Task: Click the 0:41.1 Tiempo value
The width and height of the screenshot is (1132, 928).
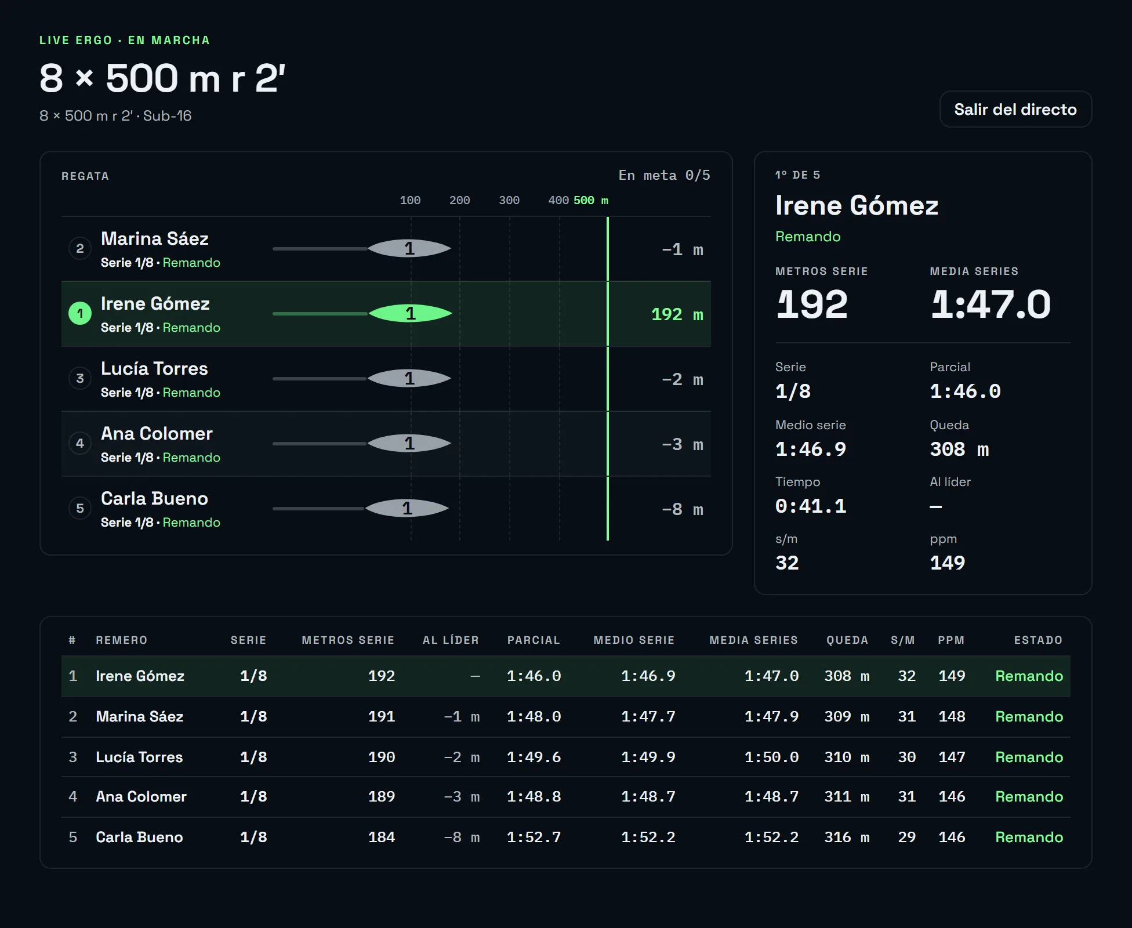Action: coord(811,506)
